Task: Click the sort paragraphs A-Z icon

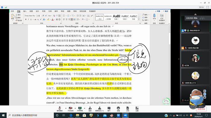Action: click(88, 16)
